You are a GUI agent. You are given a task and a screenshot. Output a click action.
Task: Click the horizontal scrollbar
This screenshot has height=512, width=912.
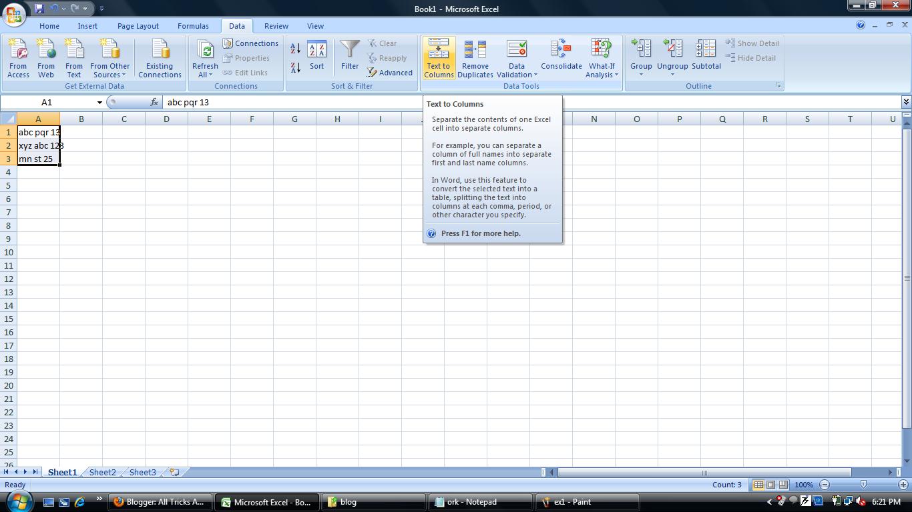click(704, 472)
